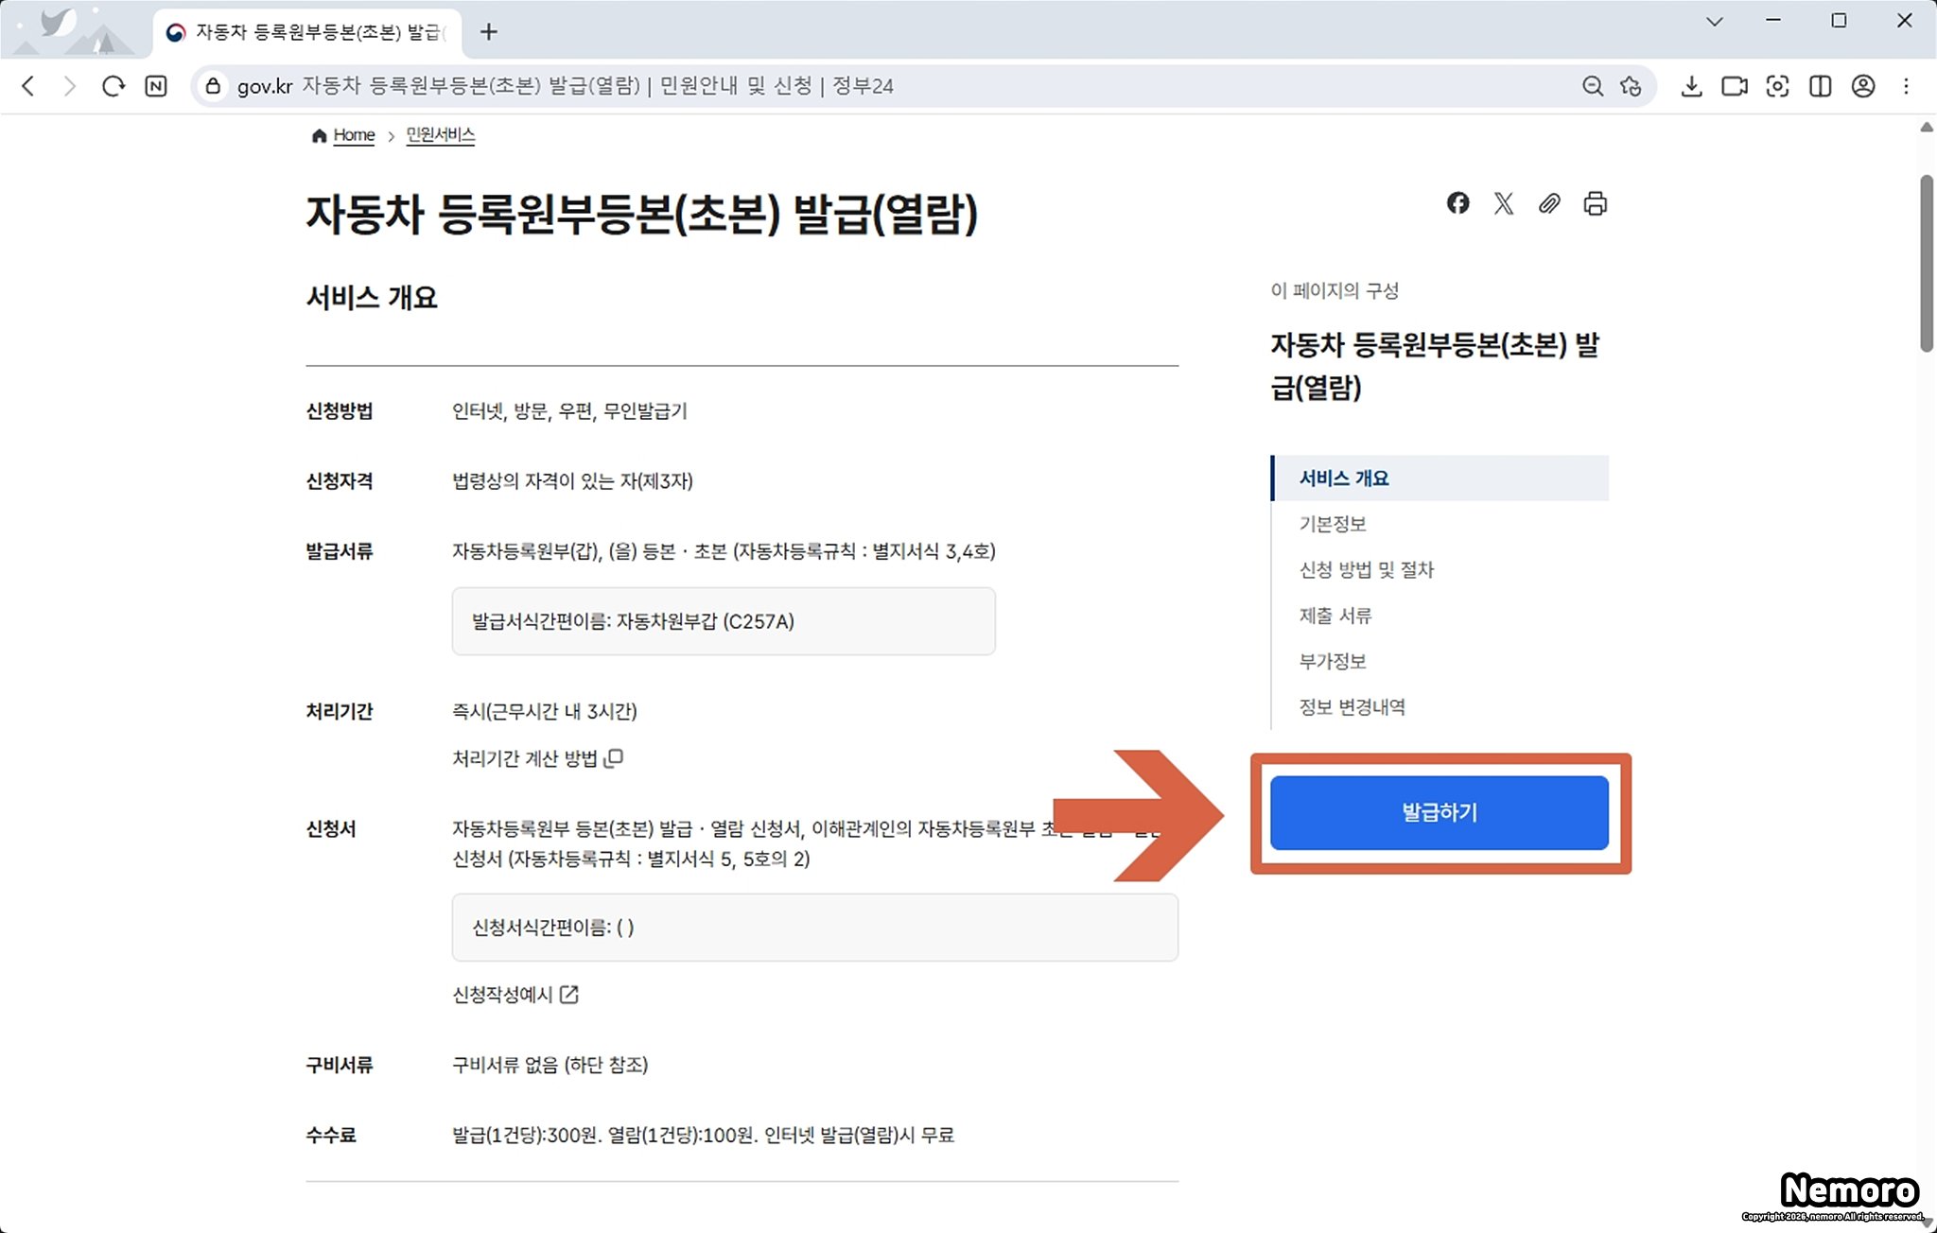Open the browser profile icon

pos(1862,86)
